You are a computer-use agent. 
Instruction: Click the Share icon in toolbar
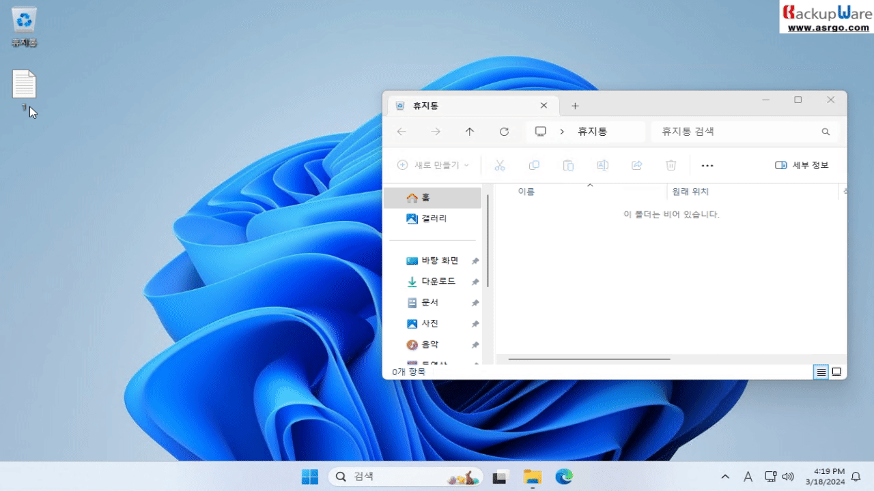tap(637, 165)
